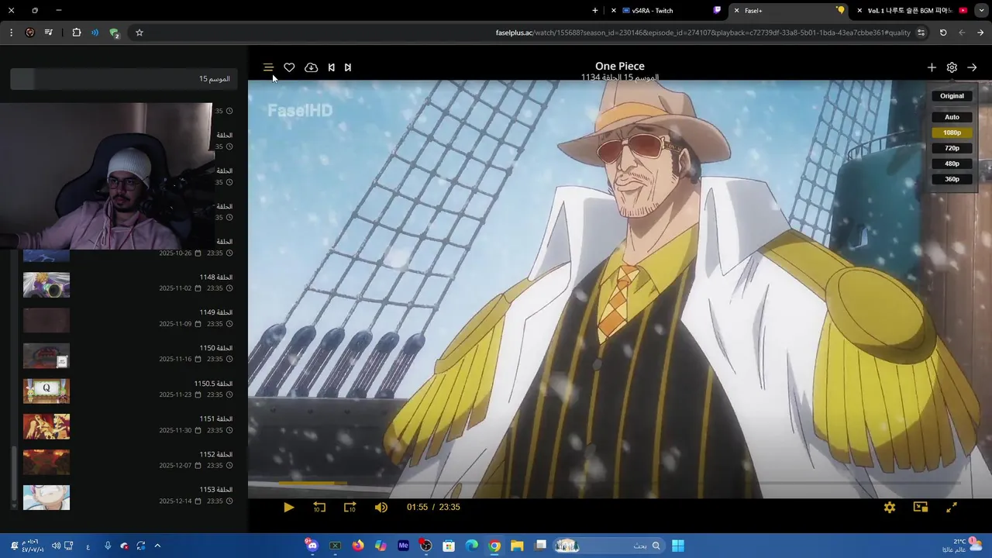Rewind the video 10 seconds

(319, 507)
